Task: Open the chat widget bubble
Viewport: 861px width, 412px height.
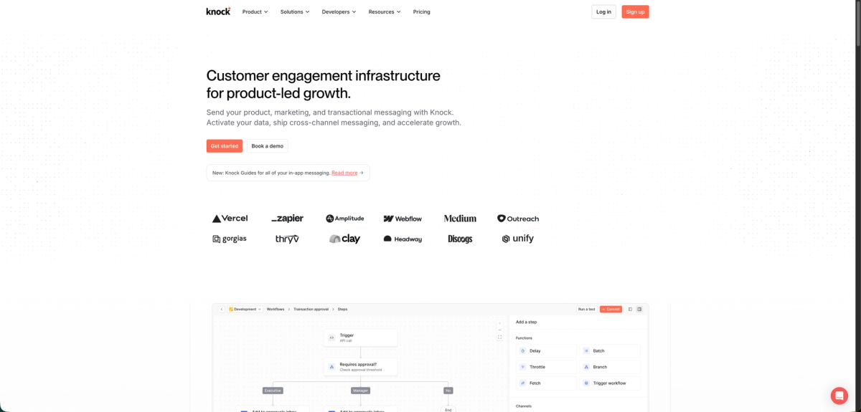Action: (x=839, y=396)
